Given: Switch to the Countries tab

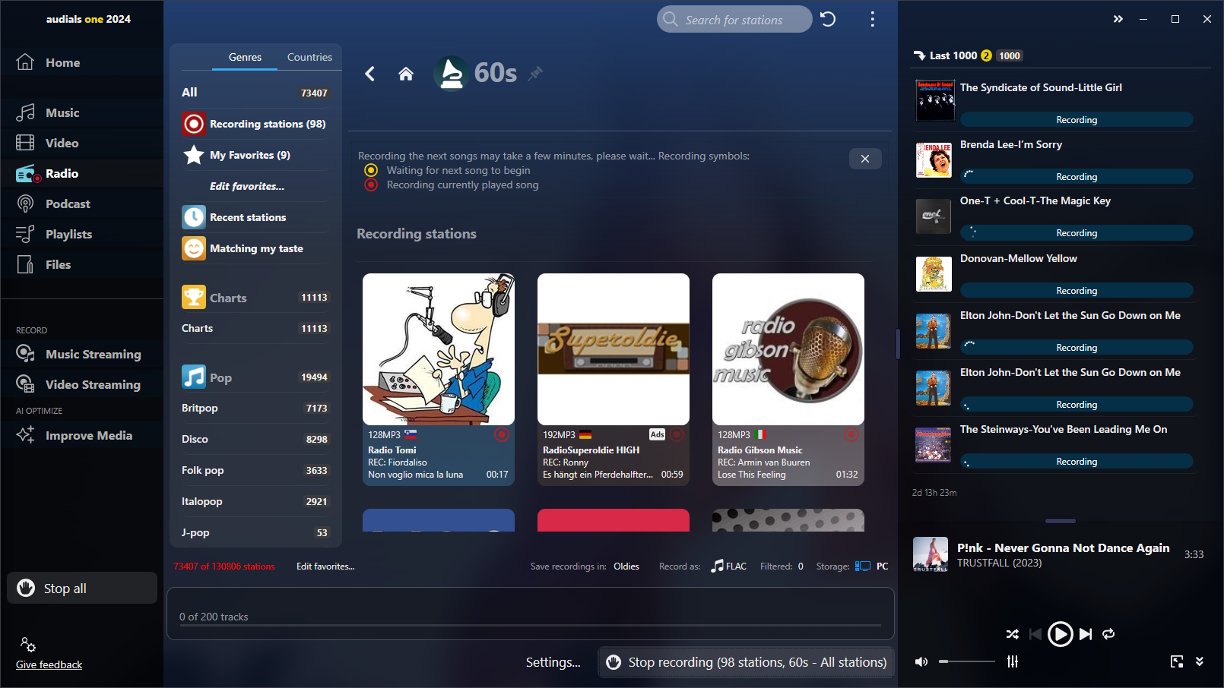Looking at the screenshot, I should 309,57.
